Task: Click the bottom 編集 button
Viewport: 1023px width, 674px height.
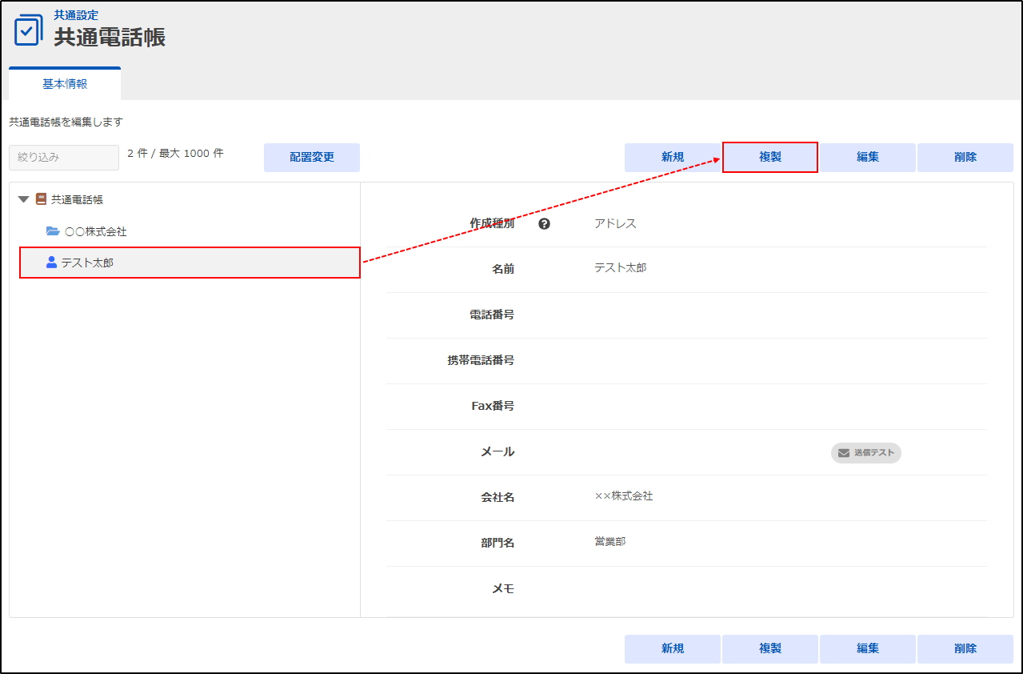Action: tap(868, 649)
